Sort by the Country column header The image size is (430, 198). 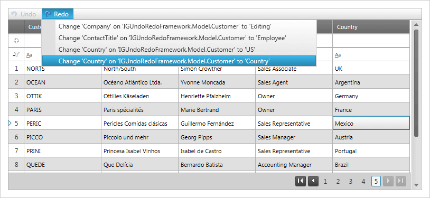[x=371, y=27]
